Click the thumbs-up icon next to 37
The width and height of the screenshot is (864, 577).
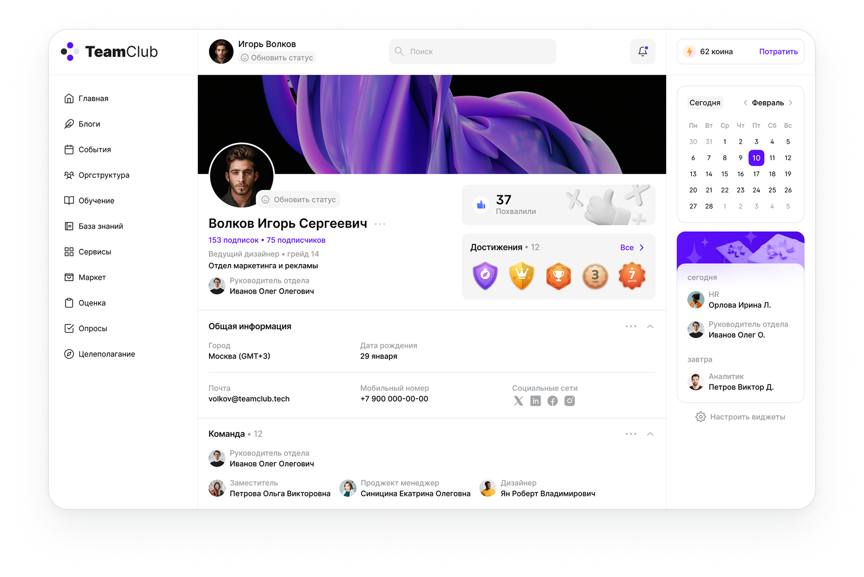(481, 205)
